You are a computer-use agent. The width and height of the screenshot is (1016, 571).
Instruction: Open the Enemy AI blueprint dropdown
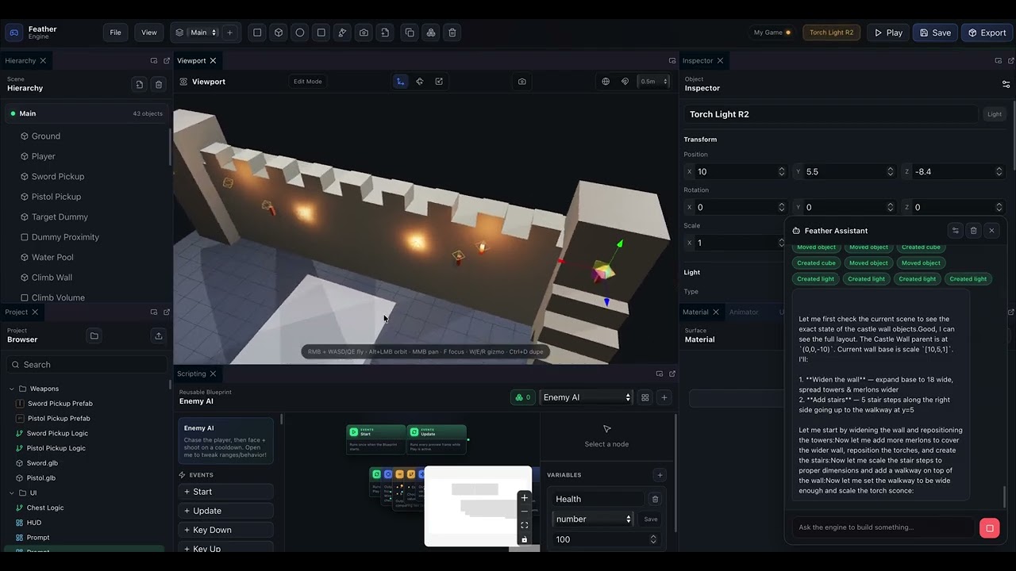coord(587,397)
